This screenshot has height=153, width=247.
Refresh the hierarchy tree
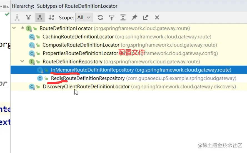[x=100, y=17]
